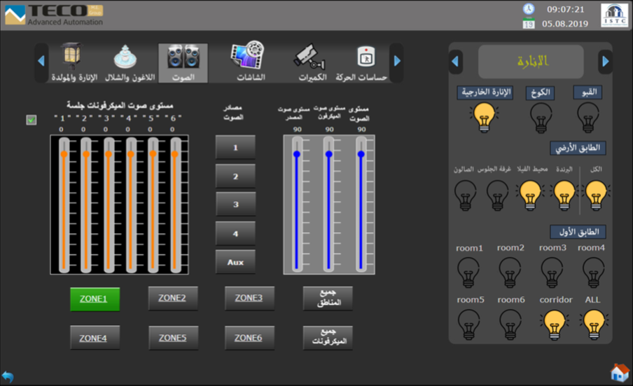Image resolution: width=633 pixels, height=386 pixels.
Task: Click the calendar date icon
Action: pyautogui.click(x=529, y=25)
